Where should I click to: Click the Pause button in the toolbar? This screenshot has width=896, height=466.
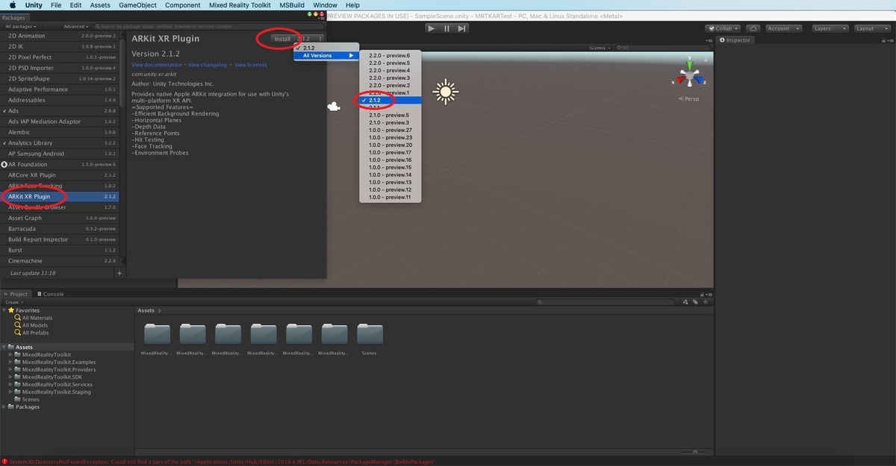pos(447,28)
